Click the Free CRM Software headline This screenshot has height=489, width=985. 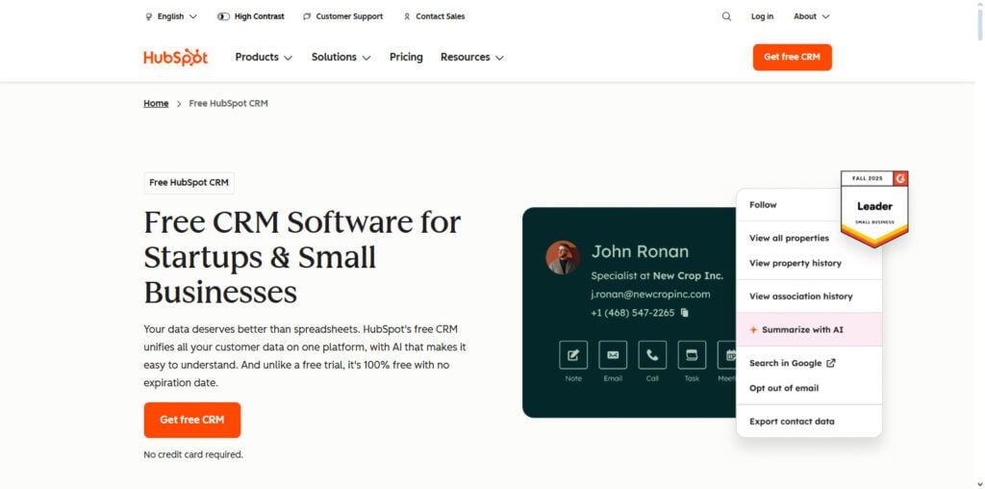coord(302,257)
